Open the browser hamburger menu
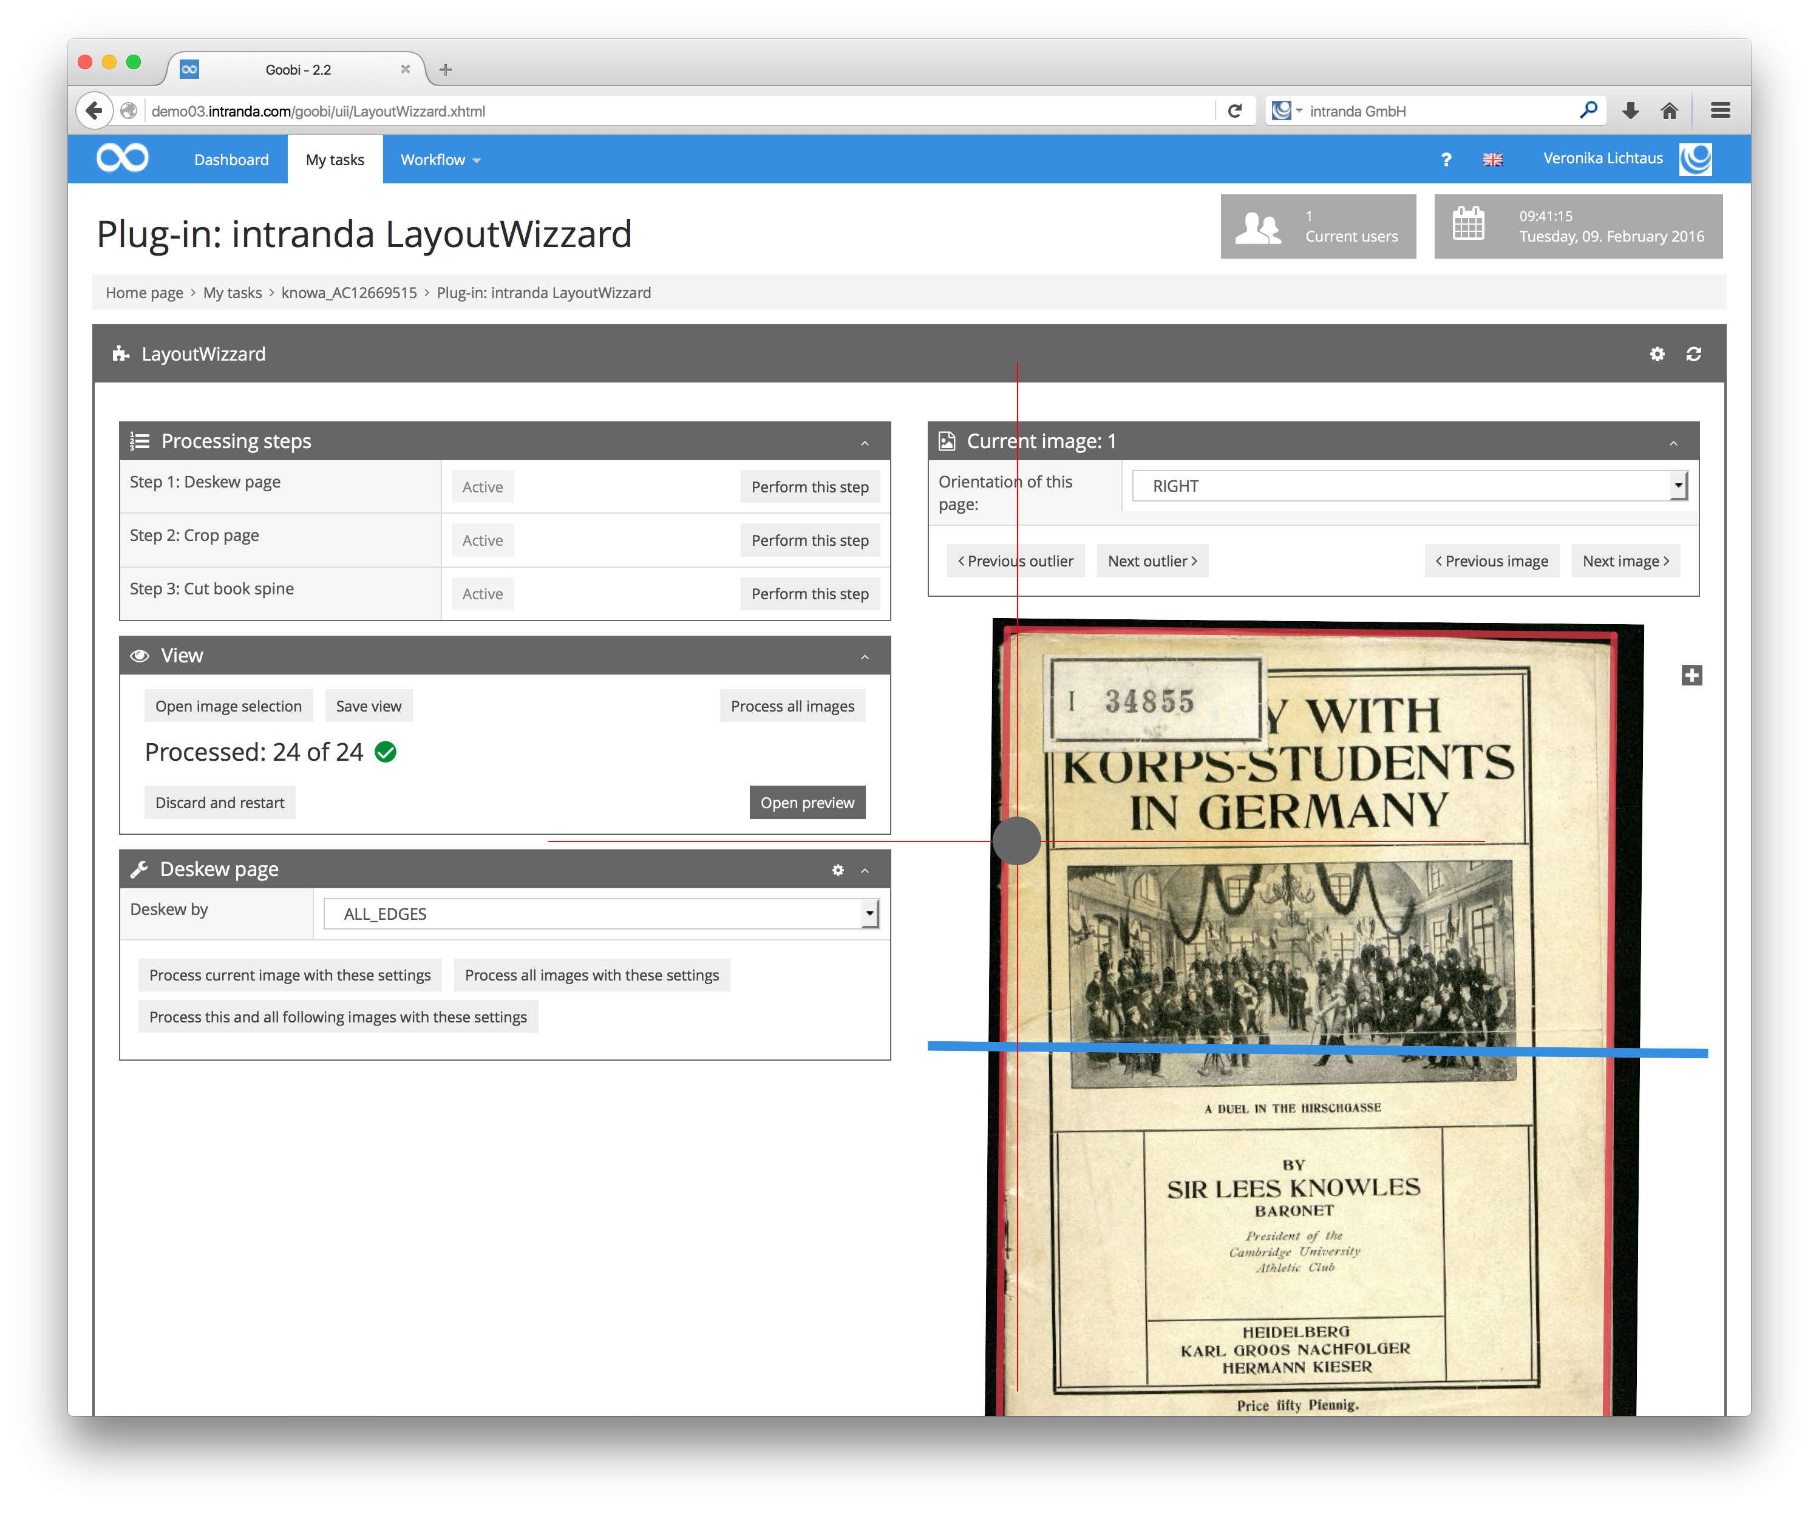Image resolution: width=1819 pixels, height=1513 pixels. tap(1720, 111)
